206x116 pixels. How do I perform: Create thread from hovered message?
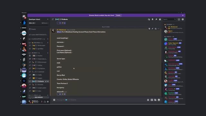tap(155, 29)
